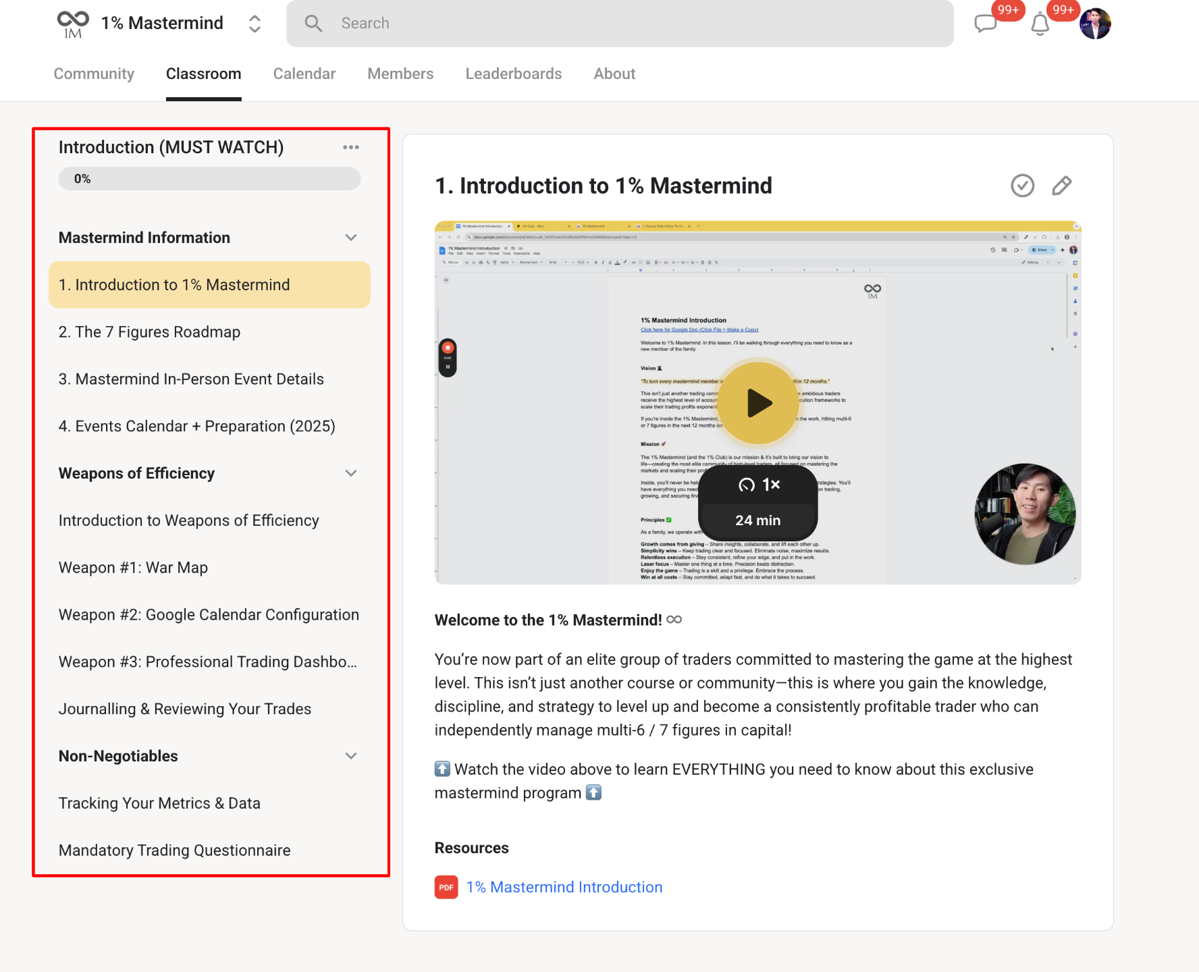
Task: Open Journalling & Reviewing Your Trades
Action: pos(210,709)
